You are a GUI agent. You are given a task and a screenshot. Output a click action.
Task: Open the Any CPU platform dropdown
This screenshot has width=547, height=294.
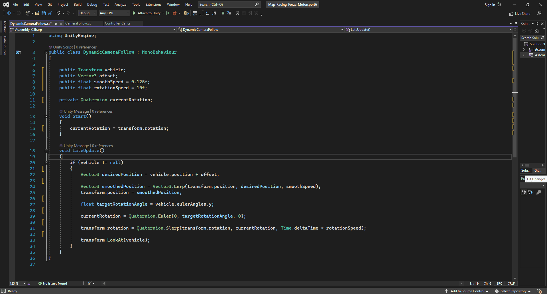(x=114, y=13)
